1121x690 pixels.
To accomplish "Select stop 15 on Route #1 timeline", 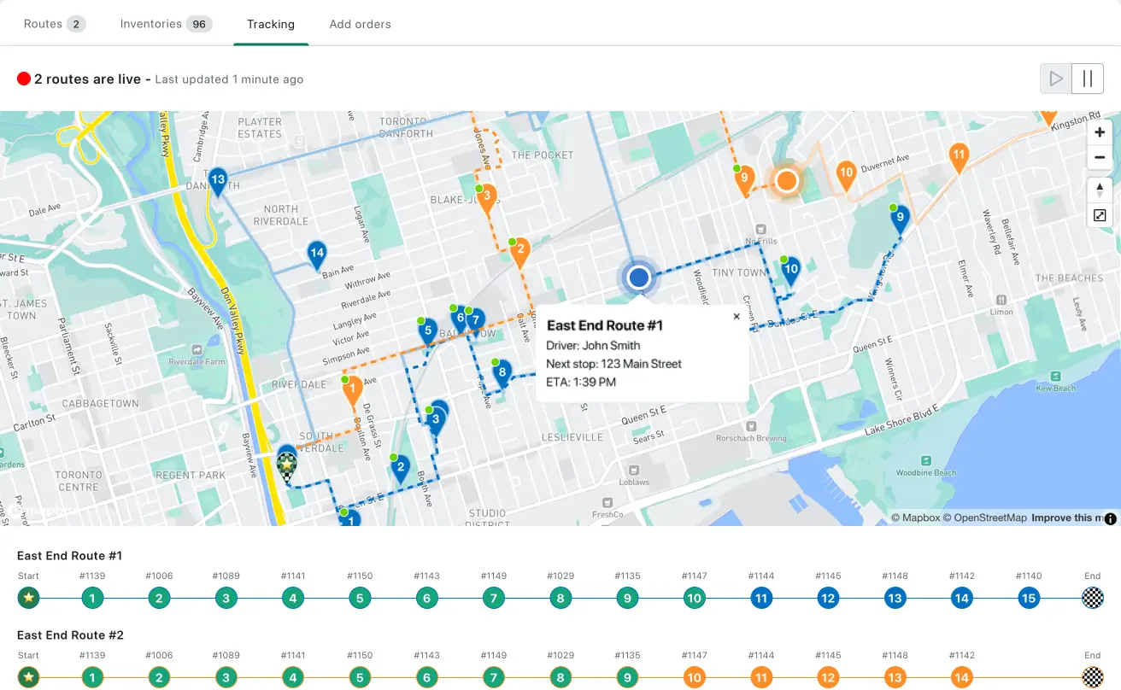I will tap(1028, 598).
